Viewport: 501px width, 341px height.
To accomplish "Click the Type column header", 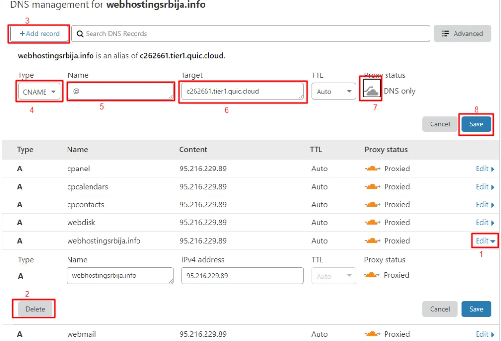I will pyautogui.click(x=25, y=150).
